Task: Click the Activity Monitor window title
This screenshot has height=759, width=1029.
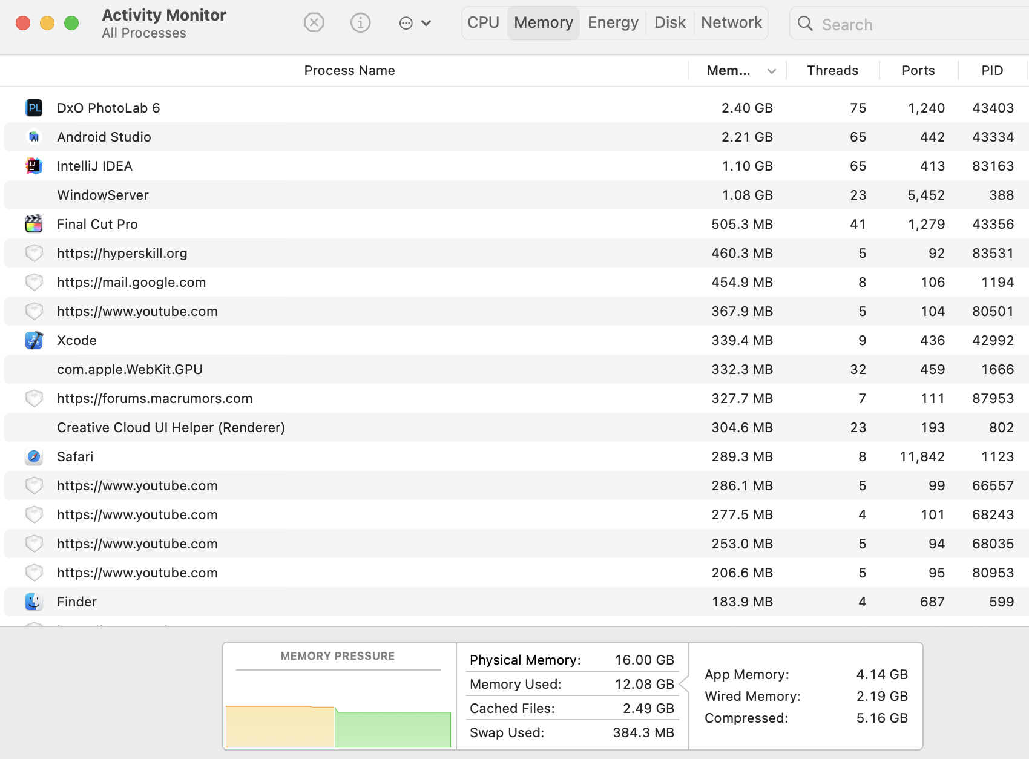Action: click(164, 15)
